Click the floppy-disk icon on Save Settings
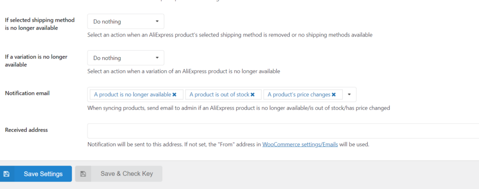479x189 pixels. click(7, 174)
